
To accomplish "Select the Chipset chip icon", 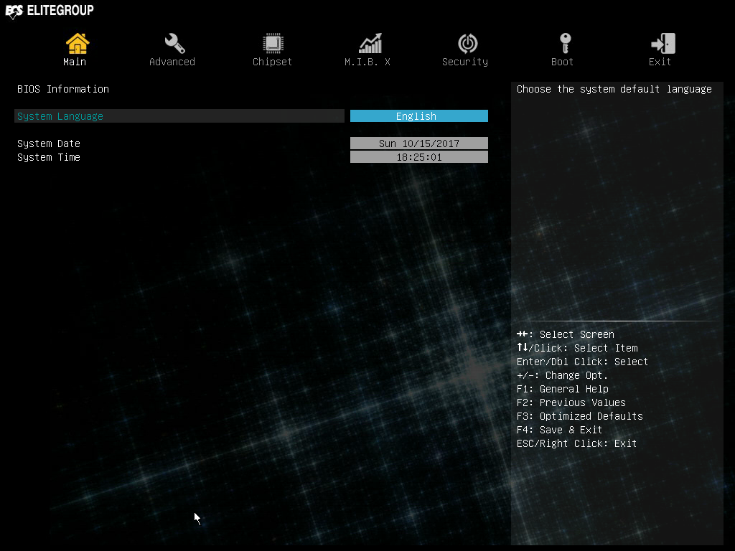I will [x=273, y=44].
